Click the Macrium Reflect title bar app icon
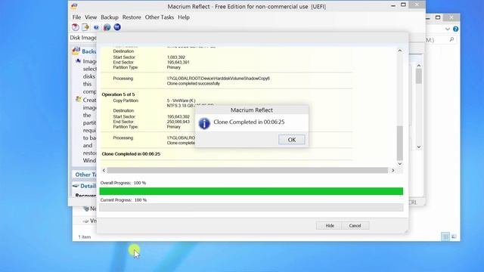 74,6
